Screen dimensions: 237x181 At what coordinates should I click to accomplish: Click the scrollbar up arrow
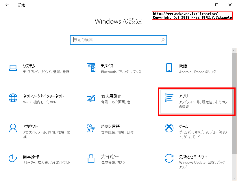(234, 50)
